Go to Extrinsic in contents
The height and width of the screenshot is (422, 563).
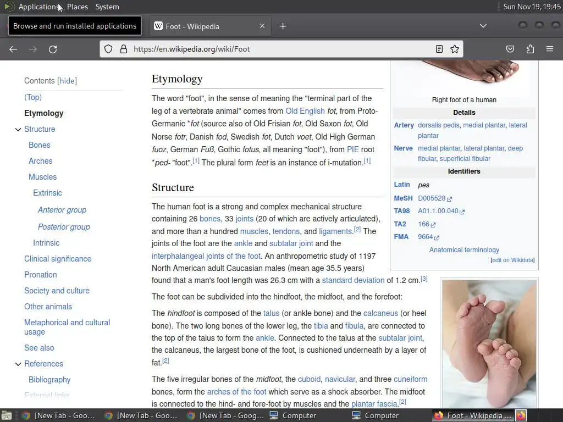(x=47, y=193)
